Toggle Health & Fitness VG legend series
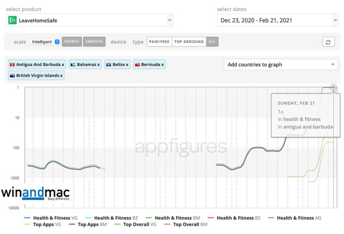344x234 pixels. (x=51, y=218)
